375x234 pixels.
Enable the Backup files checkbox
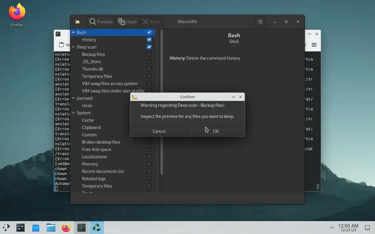pos(149,54)
